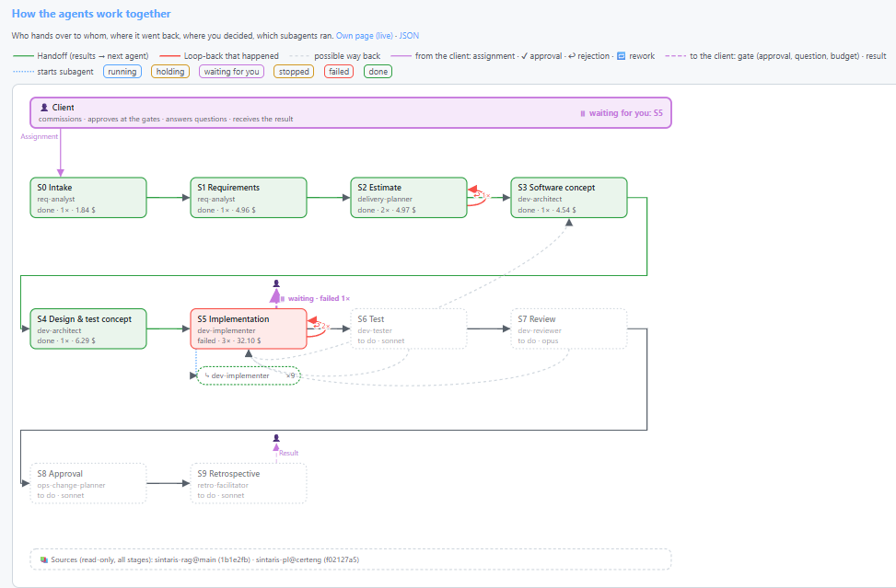Click the failed · 3× · 32.10 $ text
Image resolution: width=896 pixels, height=588 pixels.
[229, 340]
